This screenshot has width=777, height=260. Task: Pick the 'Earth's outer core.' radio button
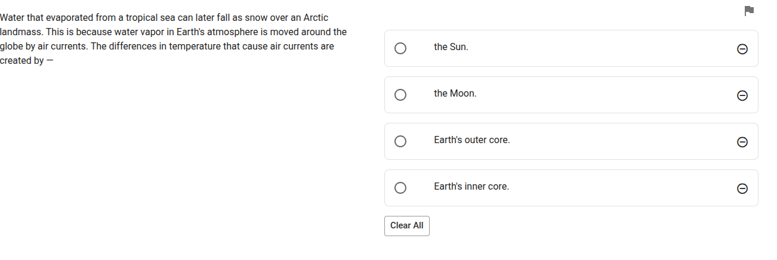pyautogui.click(x=400, y=141)
